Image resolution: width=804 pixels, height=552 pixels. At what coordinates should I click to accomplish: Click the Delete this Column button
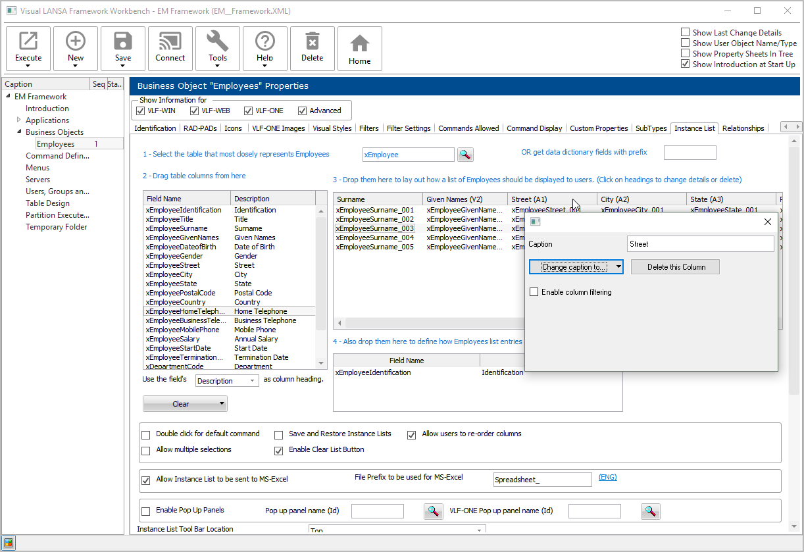675,267
